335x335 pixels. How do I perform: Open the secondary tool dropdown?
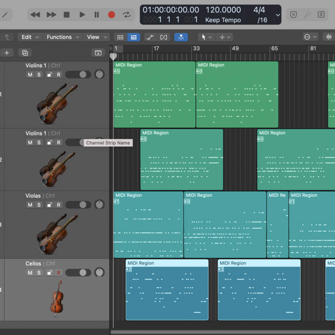click(224, 37)
